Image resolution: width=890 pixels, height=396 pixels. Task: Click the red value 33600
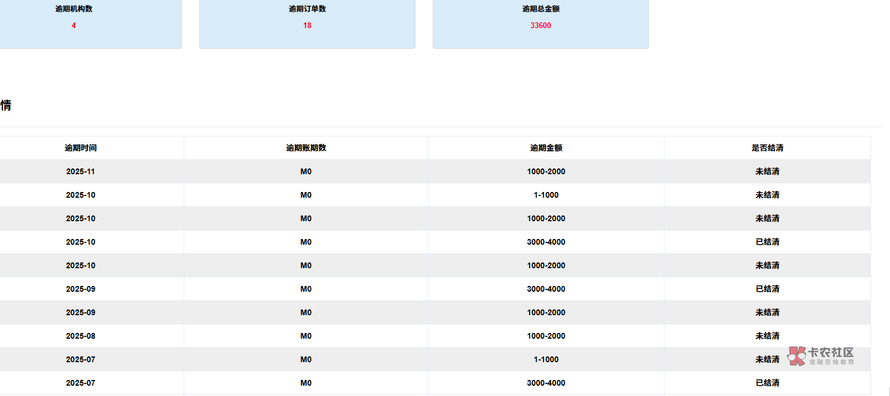point(541,25)
